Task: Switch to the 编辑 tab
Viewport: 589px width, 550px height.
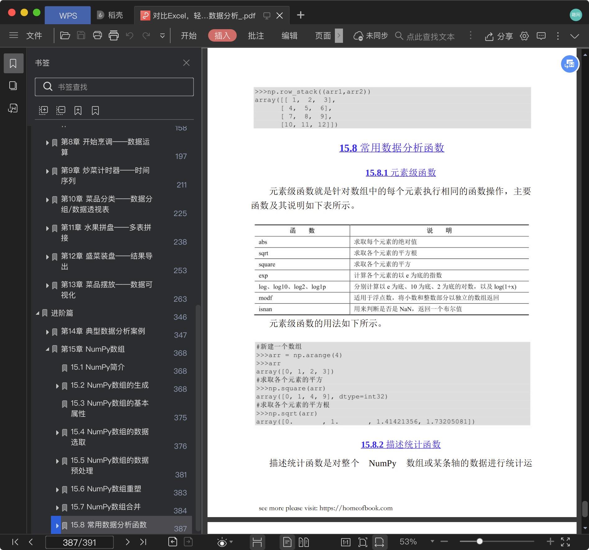Action: (x=290, y=36)
